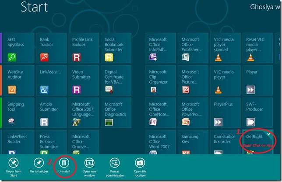
Task: Open the PlayerPlus tile
Action: 225,112
